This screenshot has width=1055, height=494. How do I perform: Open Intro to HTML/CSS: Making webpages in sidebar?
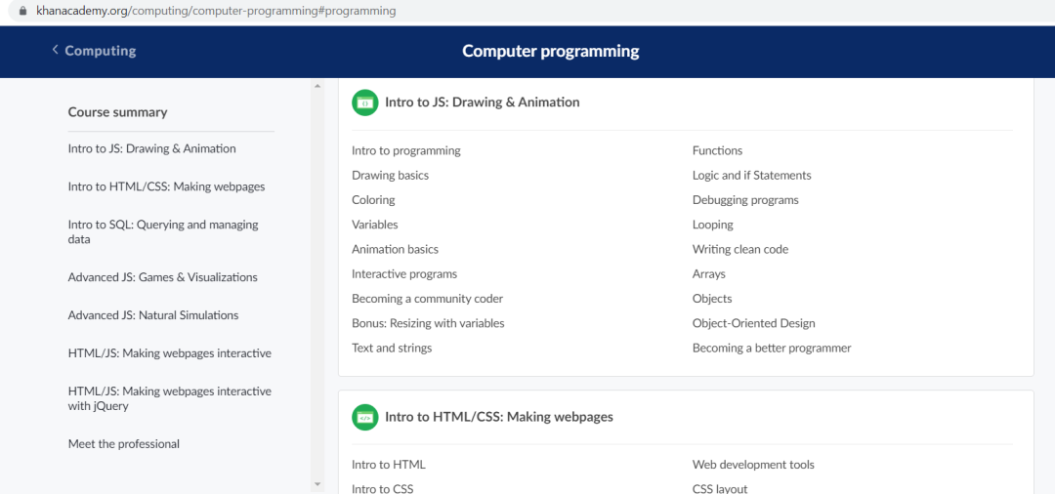point(166,186)
